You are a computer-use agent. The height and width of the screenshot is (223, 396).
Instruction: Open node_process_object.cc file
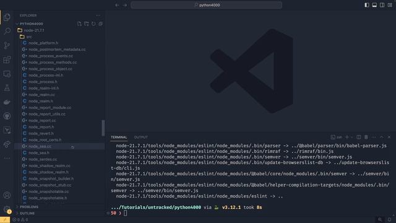(50, 69)
